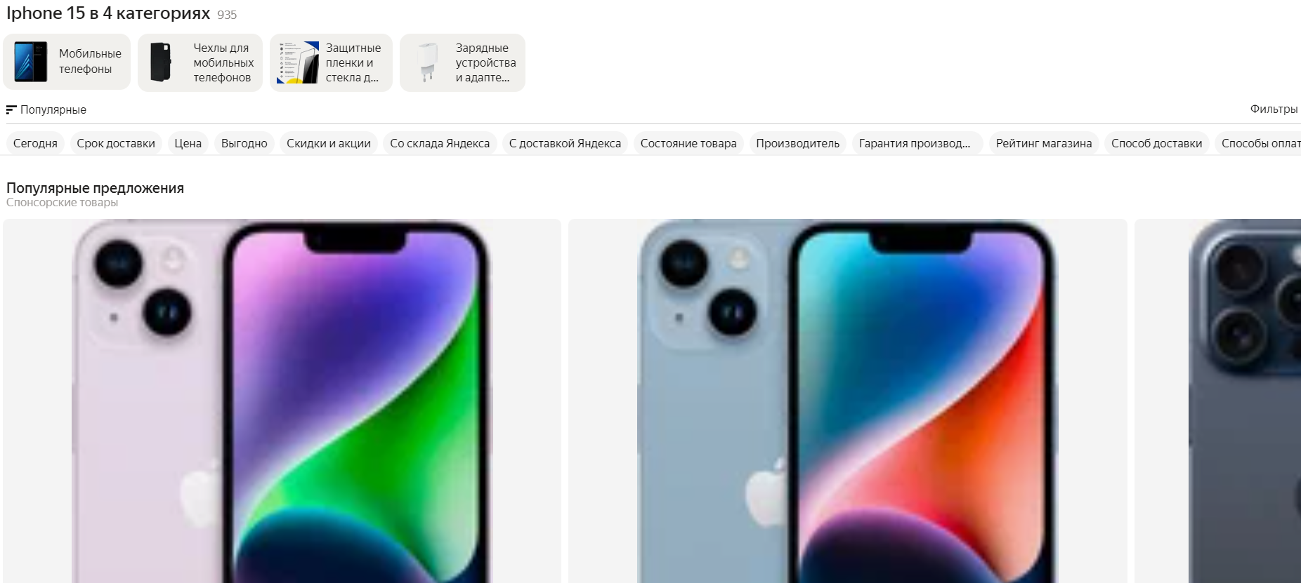Open the Способ доставки filter
The image size is (1301, 583).
tap(1156, 143)
